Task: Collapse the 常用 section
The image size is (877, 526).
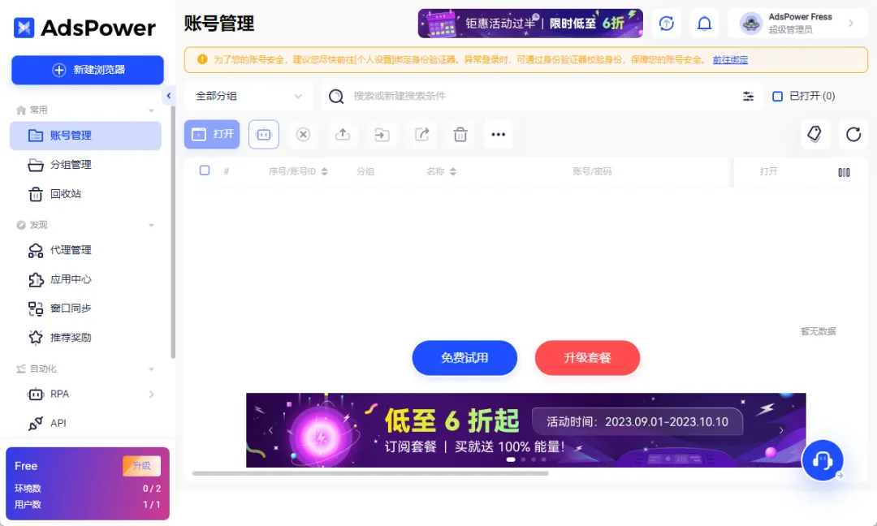Action: click(x=151, y=110)
